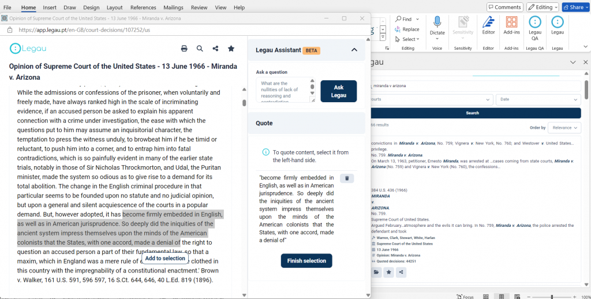This screenshot has height=299, width=591.
Task: Click the Legau logo in the popup
Action: pyautogui.click(x=28, y=48)
